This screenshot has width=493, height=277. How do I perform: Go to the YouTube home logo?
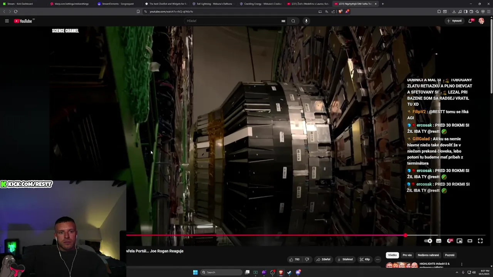tap(24, 21)
